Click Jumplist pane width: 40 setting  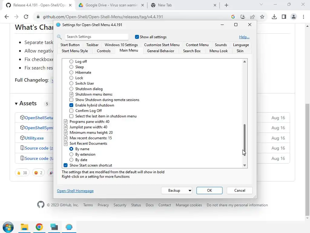pos(88,127)
